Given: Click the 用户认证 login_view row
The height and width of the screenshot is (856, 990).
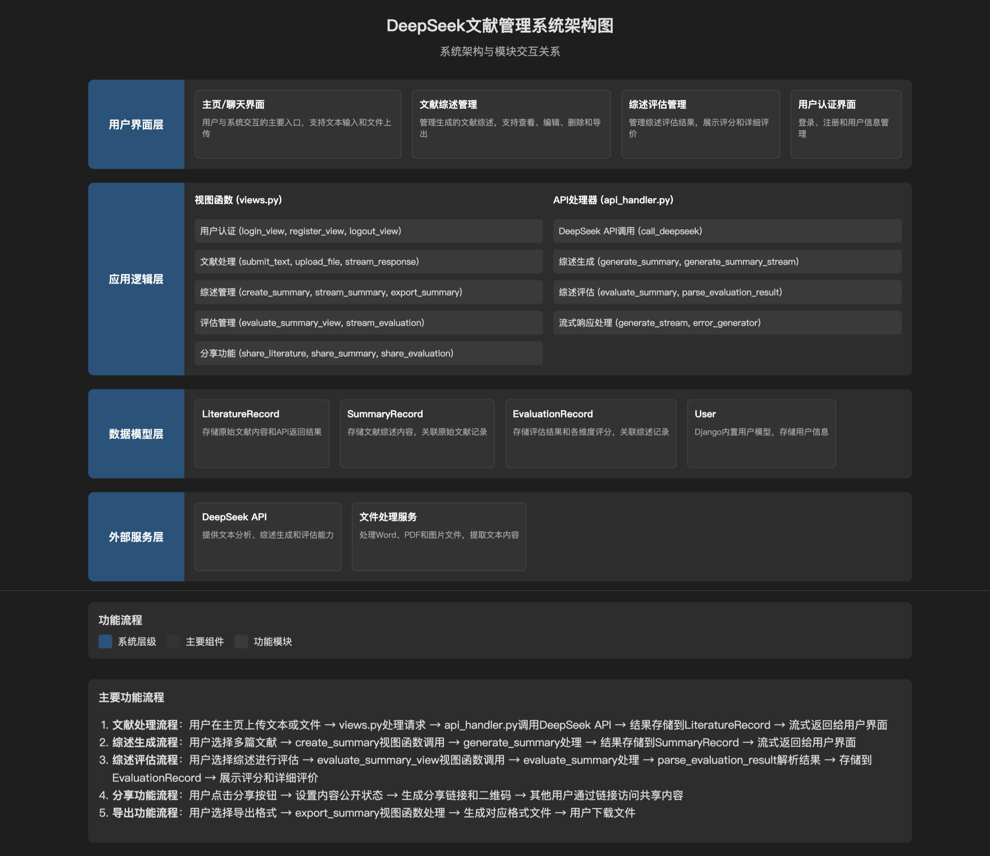Looking at the screenshot, I should (x=368, y=231).
